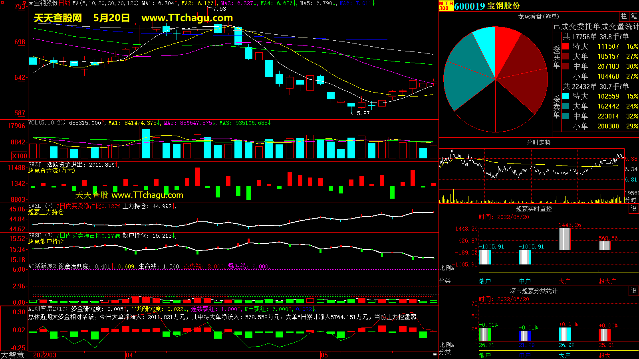Image resolution: width=639 pixels, height=359 pixels.
Task: Click the 大智慧 logo in bottom-left corner
Action: click(12, 355)
